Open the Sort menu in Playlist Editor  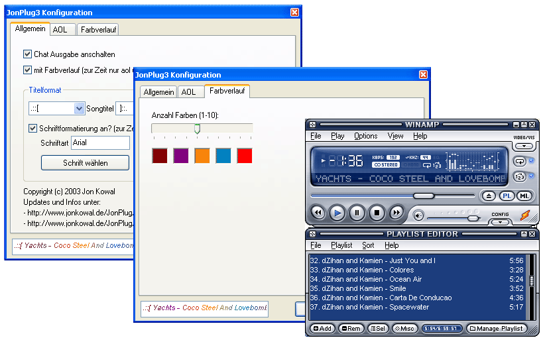tap(368, 245)
